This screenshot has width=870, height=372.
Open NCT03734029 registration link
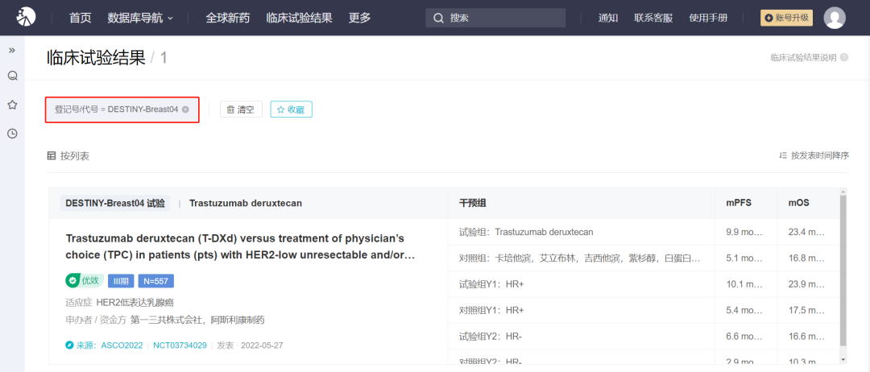click(180, 345)
